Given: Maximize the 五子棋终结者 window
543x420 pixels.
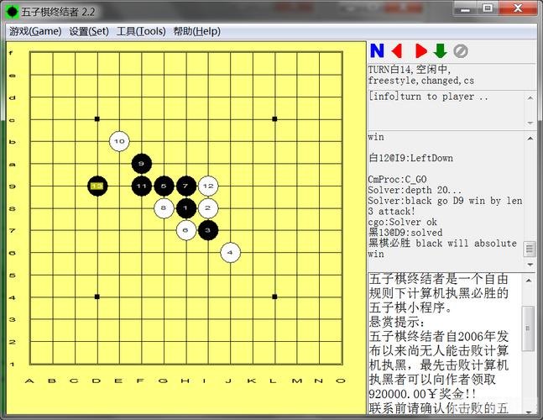Looking at the screenshot, I should (x=488, y=8).
